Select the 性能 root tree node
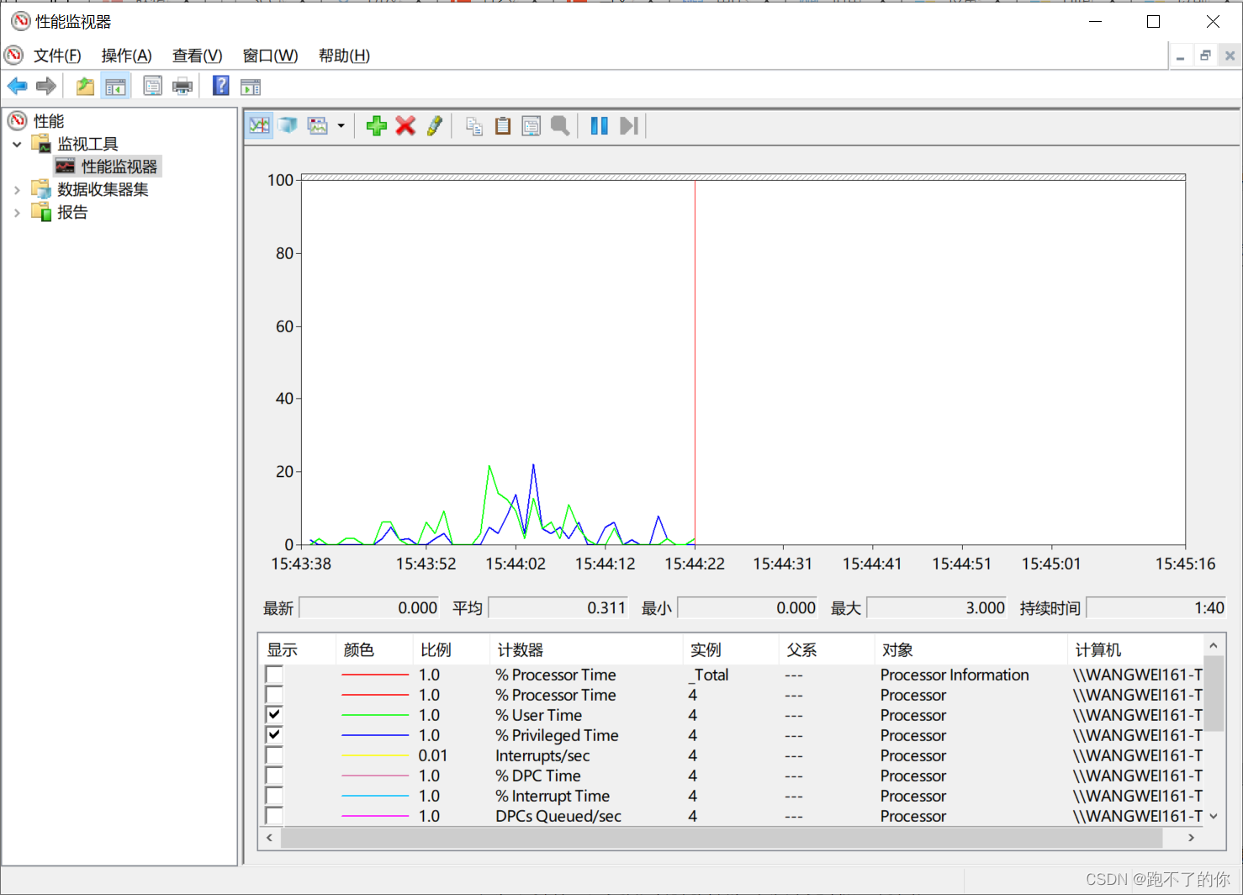The width and height of the screenshot is (1243, 895). click(x=49, y=121)
